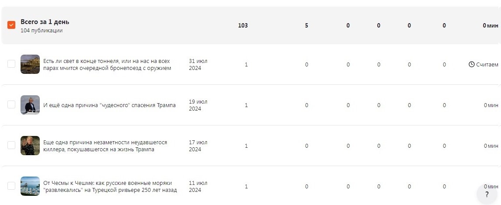
Task: Open article "Еще одна причина незаметности неудавшегося киллера"
Action: click(x=105, y=146)
